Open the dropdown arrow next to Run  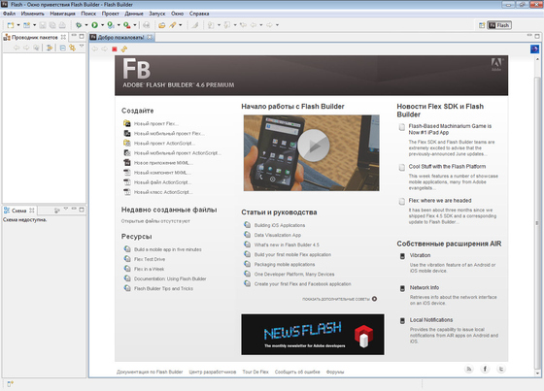tap(102, 25)
